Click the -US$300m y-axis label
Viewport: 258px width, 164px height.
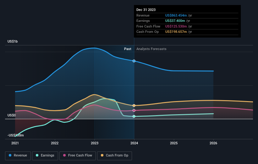(16, 135)
